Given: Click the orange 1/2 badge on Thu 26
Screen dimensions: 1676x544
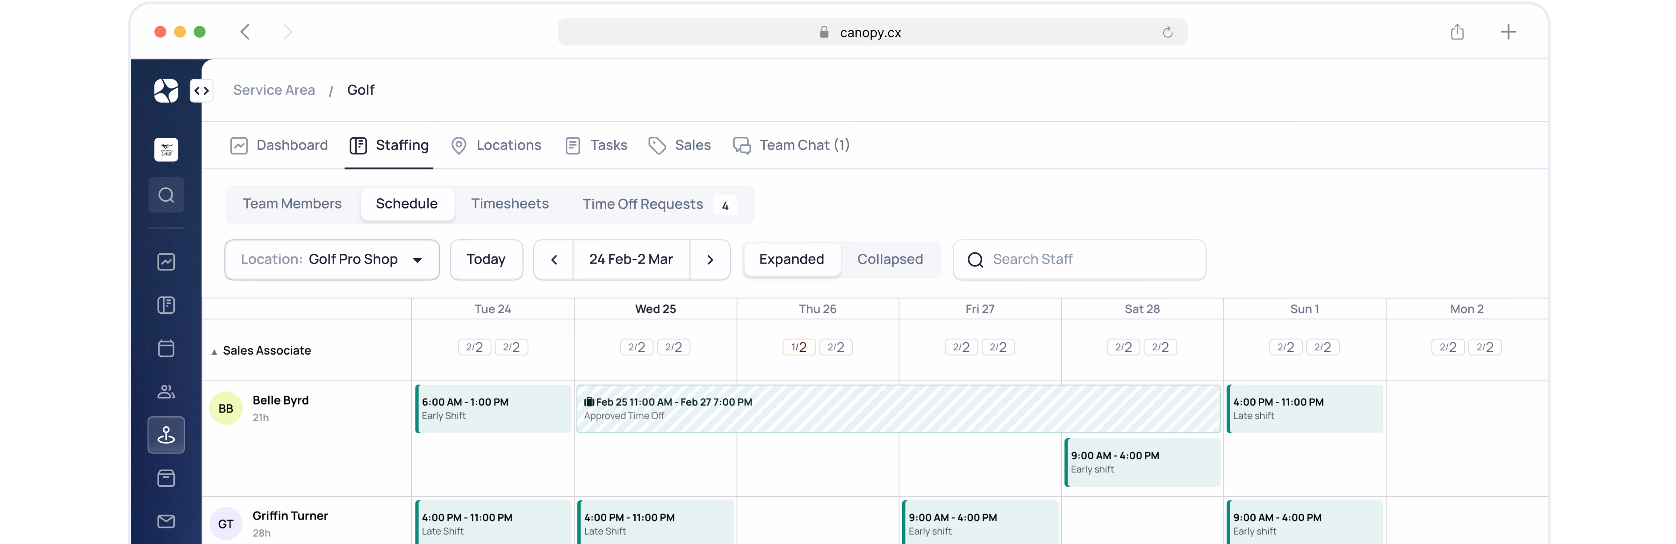Looking at the screenshot, I should point(799,348).
